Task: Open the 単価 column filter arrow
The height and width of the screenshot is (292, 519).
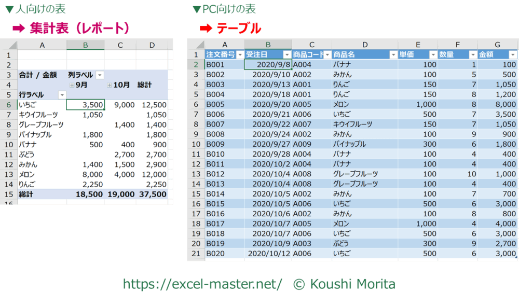Action: (433, 55)
